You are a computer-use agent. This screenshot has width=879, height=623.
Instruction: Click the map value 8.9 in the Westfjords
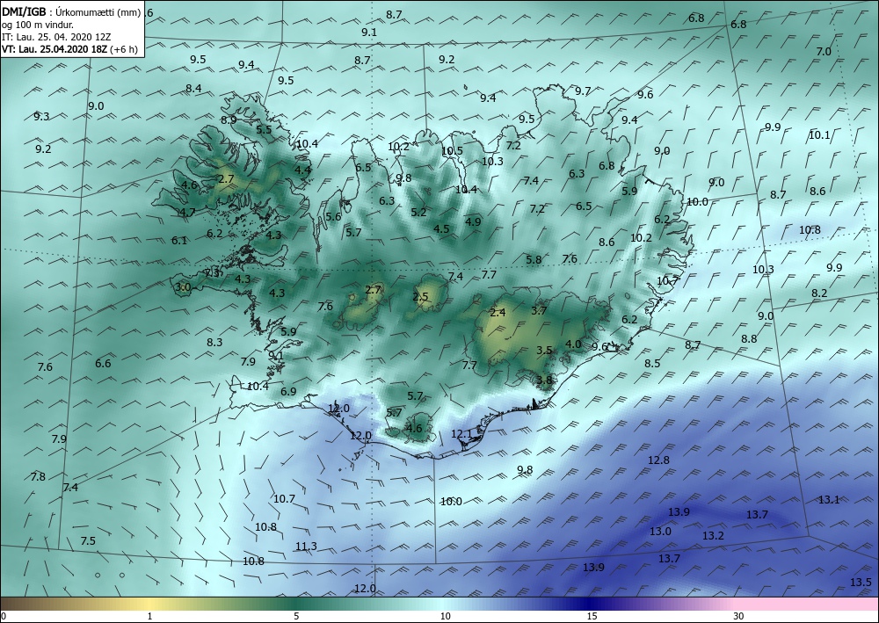click(x=229, y=120)
